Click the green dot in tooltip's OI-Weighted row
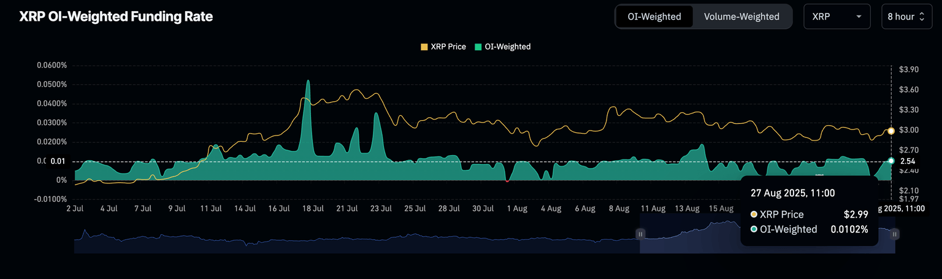The height and width of the screenshot is (279, 942). [x=754, y=229]
